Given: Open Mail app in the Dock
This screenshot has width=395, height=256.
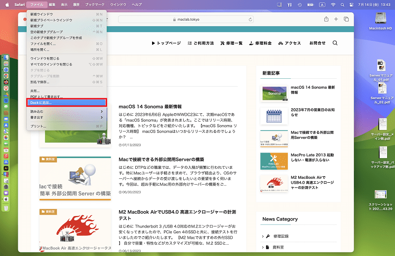Looking at the screenshot, I should point(6,119).
